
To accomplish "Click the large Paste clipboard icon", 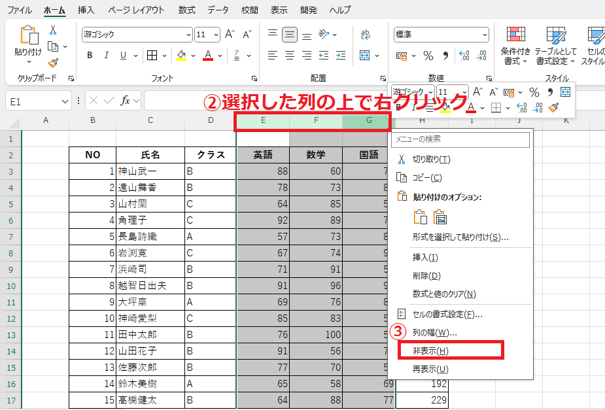I will [29, 35].
